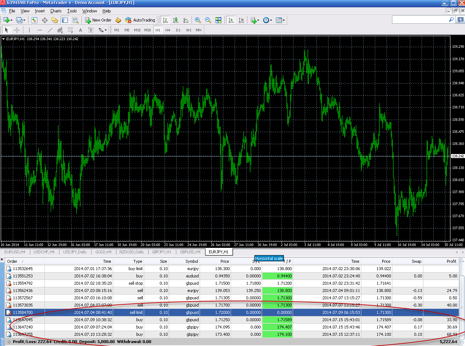465x346 pixels.
Task: Sort history by Symbol column header
Action: coord(184,261)
